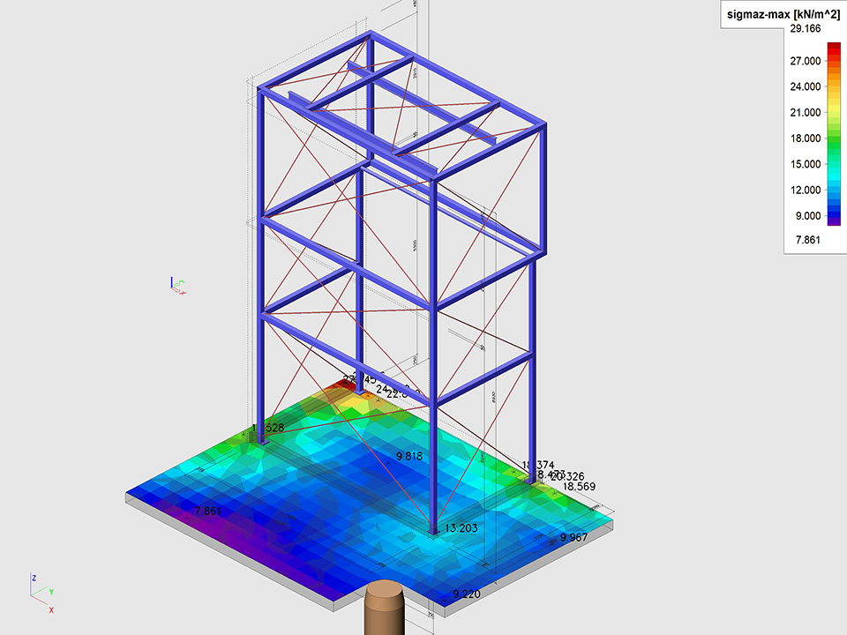Click the 21.000 tick label in legend
Viewport: 847px width, 635px height.
[x=806, y=112]
